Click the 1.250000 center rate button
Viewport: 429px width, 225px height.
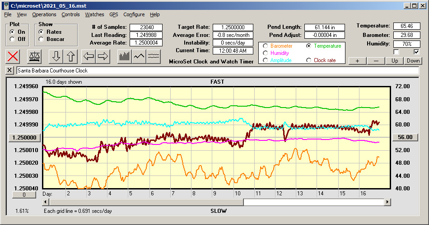click(25, 137)
